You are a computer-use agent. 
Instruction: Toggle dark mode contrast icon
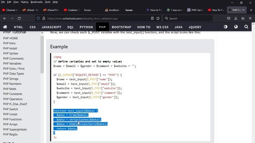coord(226,27)
